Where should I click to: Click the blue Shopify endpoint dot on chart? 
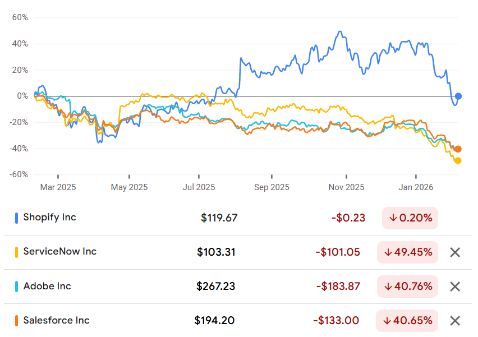(x=458, y=96)
